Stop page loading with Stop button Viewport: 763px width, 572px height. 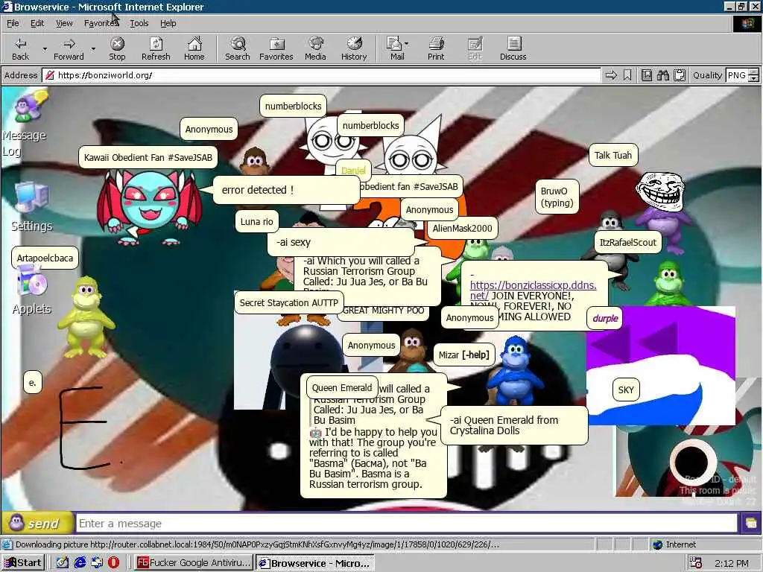[117, 49]
